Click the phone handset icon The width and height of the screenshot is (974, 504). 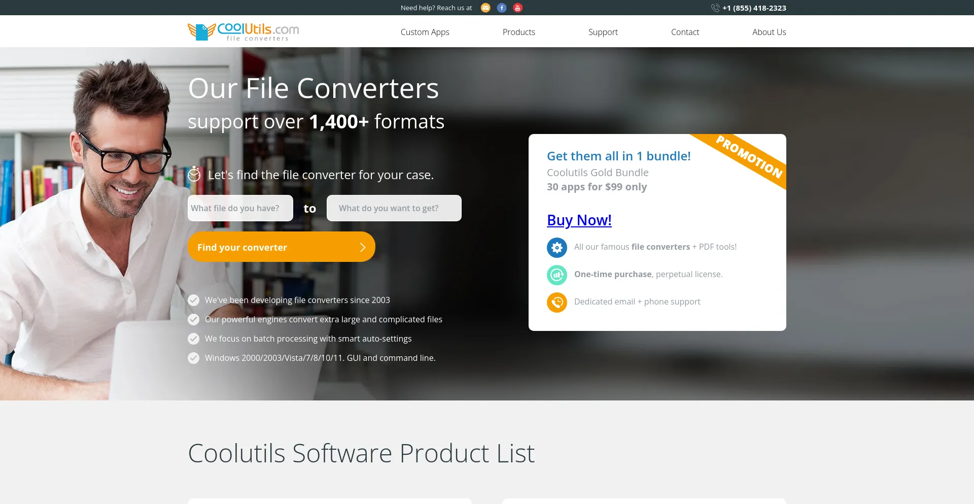[715, 8]
